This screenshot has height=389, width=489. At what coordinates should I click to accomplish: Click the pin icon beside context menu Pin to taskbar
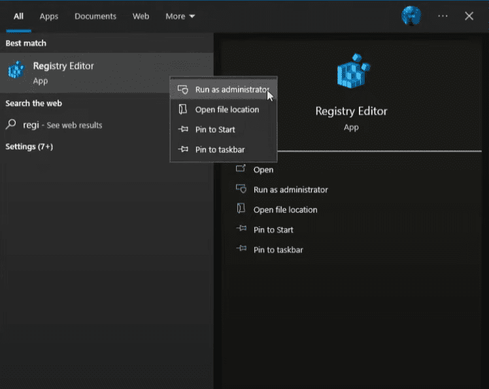[183, 149]
